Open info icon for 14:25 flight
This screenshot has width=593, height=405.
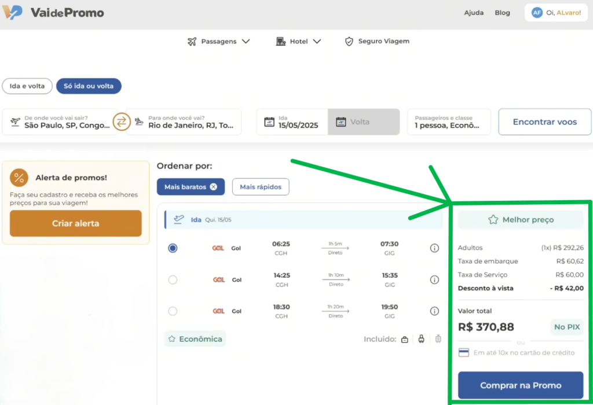pos(434,280)
